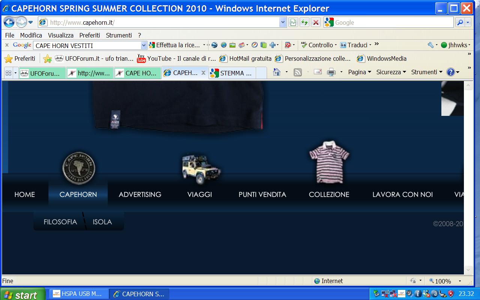Click the RSS feeds icon
Viewport: 480px width, 300px height.
coord(298,72)
